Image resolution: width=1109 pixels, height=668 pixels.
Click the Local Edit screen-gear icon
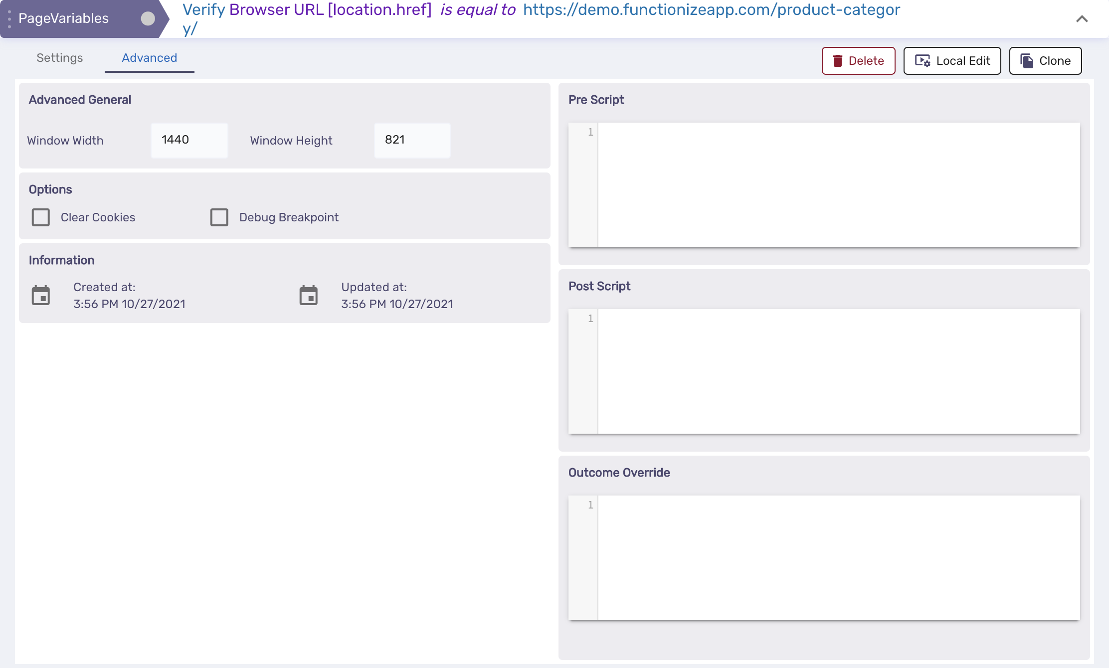point(923,61)
